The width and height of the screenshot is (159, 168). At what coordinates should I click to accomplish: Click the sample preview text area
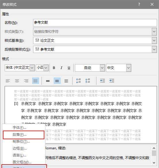(x=81, y=115)
